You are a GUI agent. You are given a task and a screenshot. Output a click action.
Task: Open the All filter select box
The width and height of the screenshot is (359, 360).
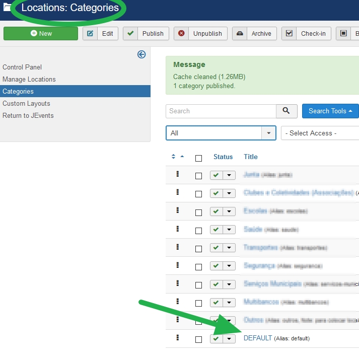[x=221, y=133]
